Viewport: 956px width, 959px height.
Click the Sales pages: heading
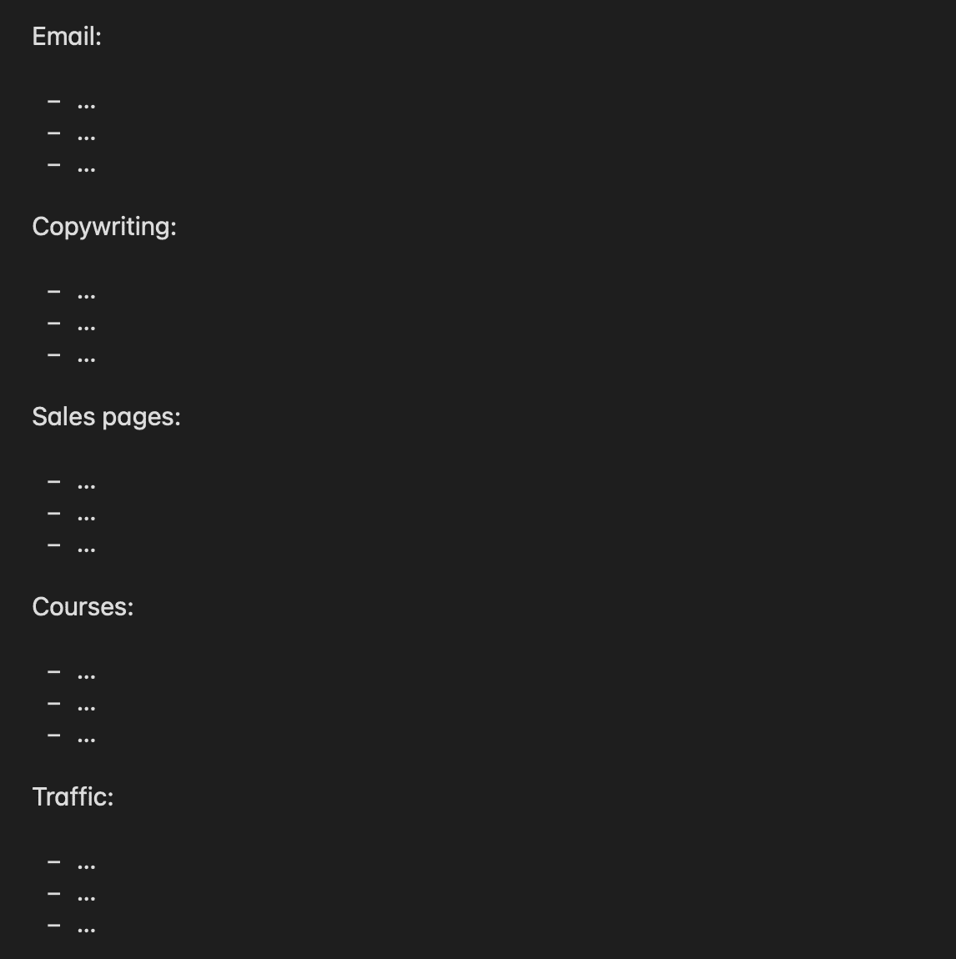coord(107,418)
